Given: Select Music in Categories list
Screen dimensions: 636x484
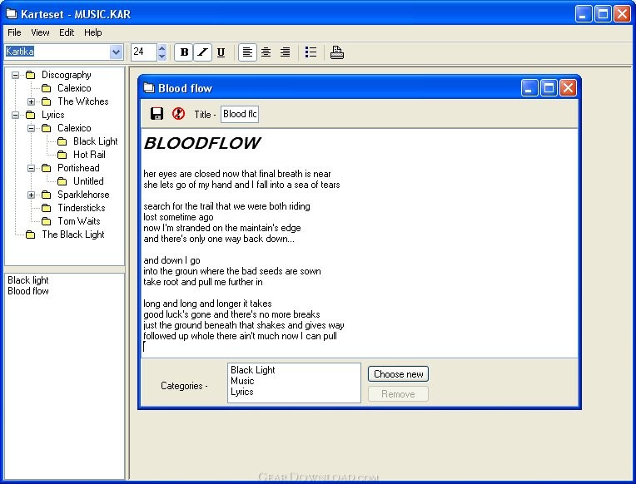Looking at the screenshot, I should point(242,381).
